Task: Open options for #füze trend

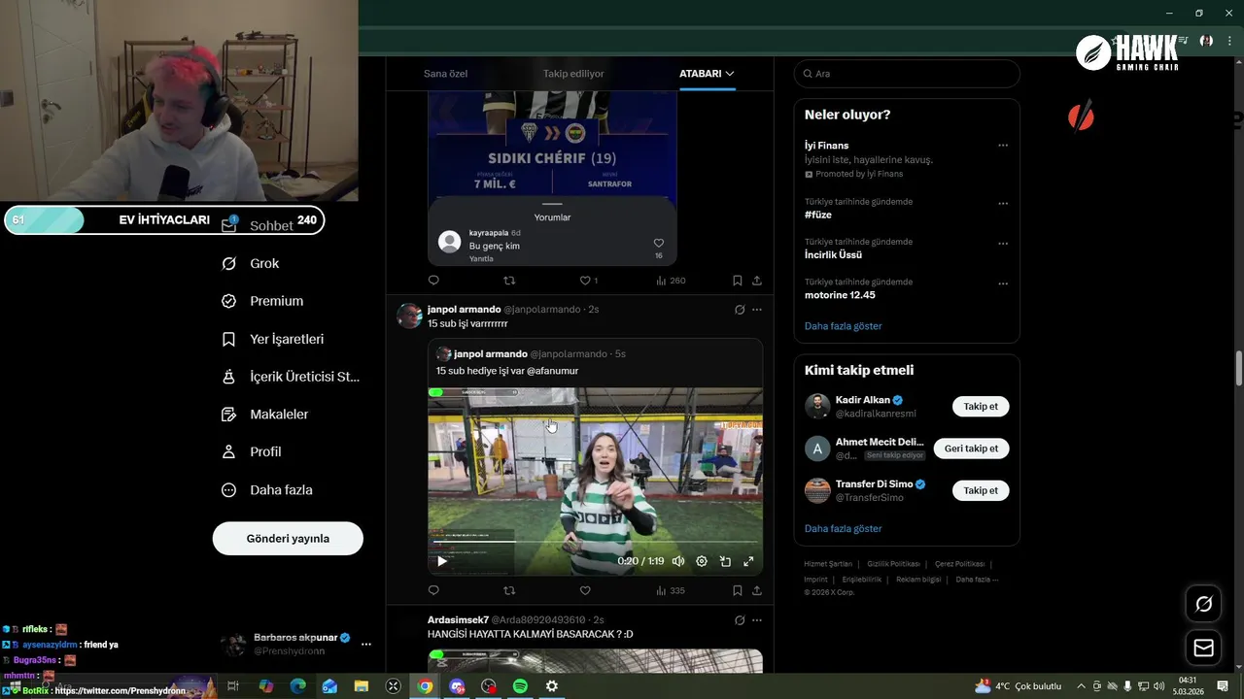Action: click(x=1003, y=204)
